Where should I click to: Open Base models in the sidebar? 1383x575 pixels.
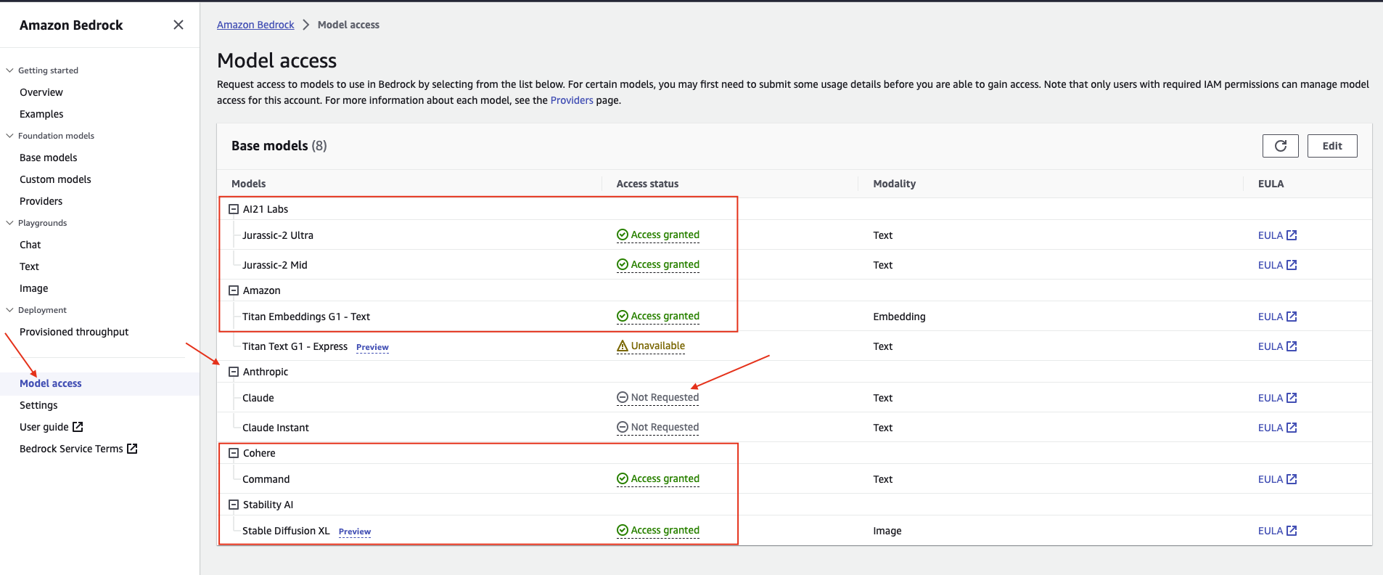click(x=48, y=158)
